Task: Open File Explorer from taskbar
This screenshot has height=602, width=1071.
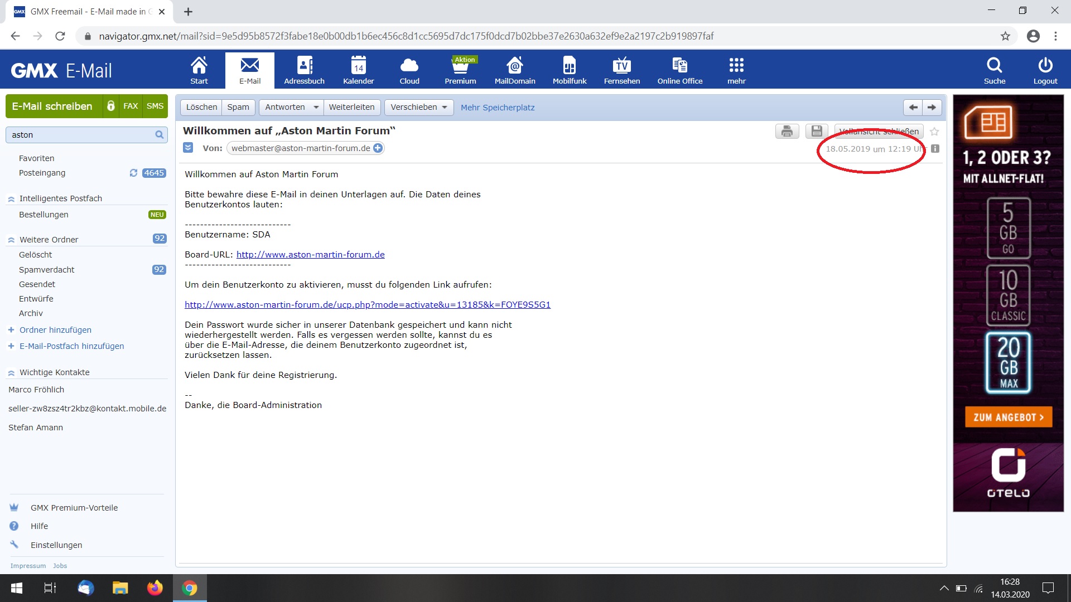Action: coord(120,588)
